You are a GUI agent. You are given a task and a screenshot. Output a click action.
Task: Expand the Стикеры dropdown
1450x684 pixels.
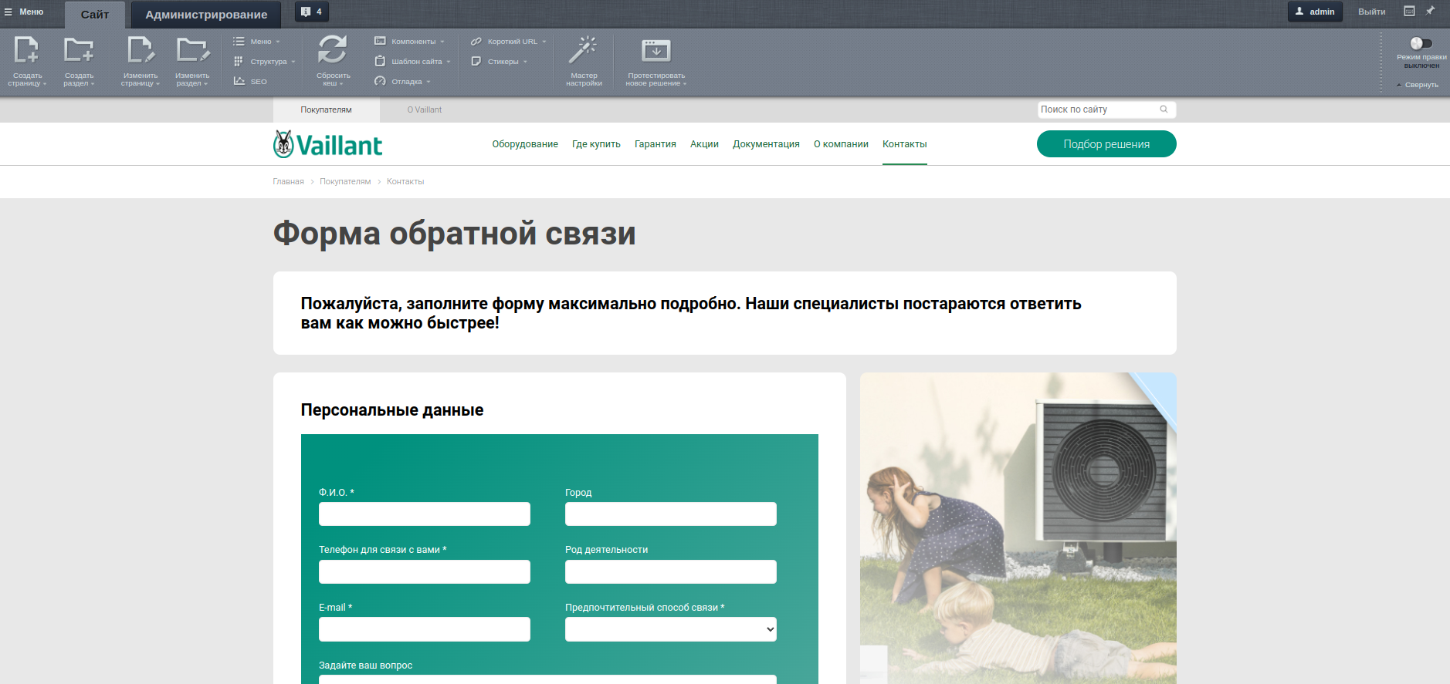[x=499, y=62]
